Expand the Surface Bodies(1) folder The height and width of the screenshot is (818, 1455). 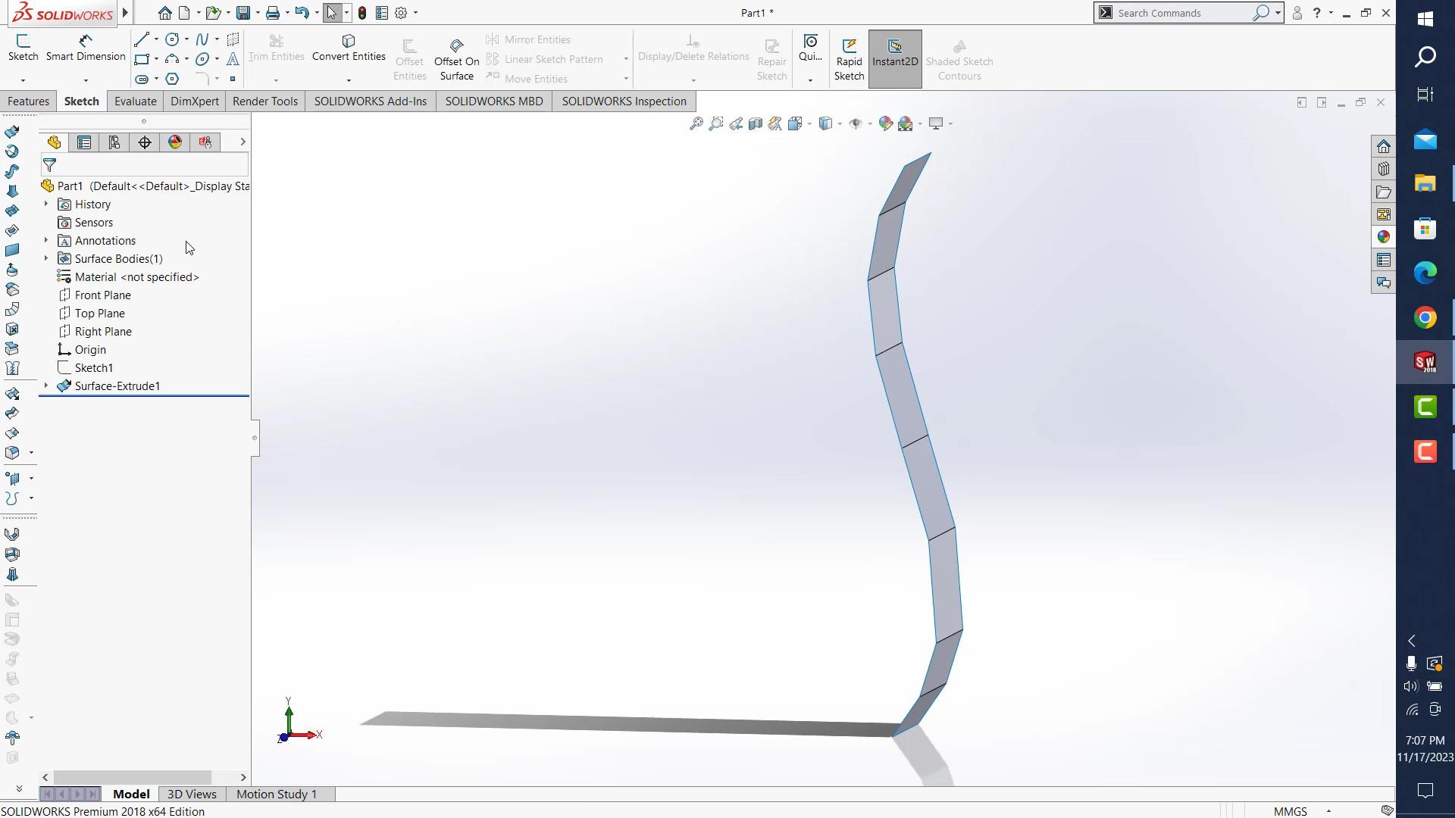[46, 259]
